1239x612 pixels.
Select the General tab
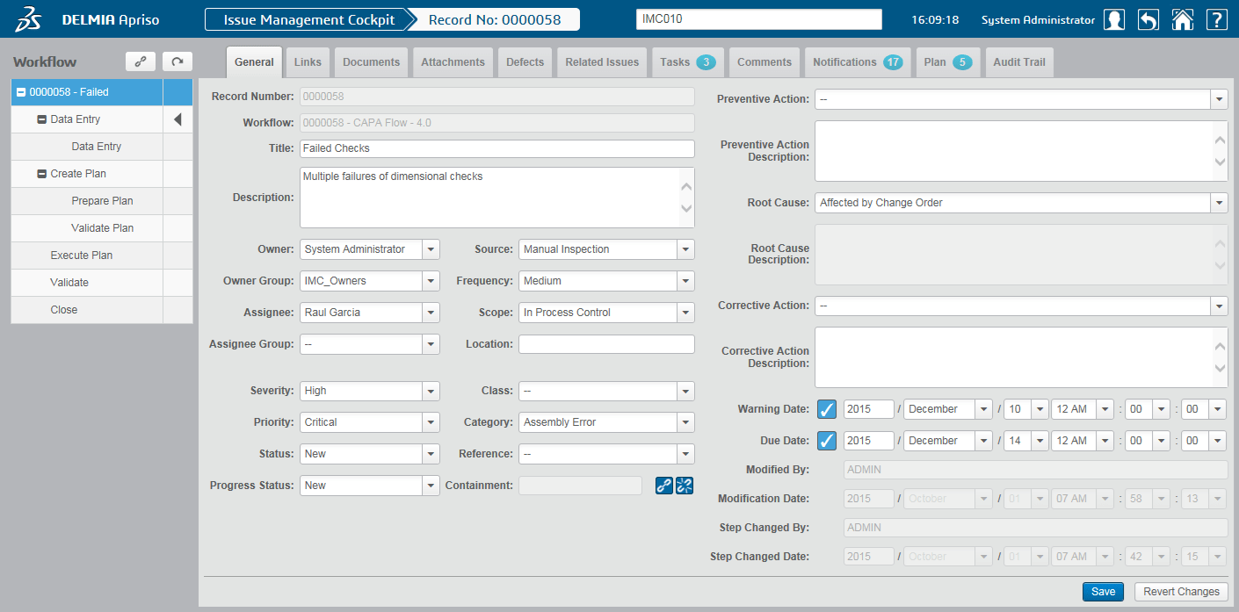(x=254, y=62)
